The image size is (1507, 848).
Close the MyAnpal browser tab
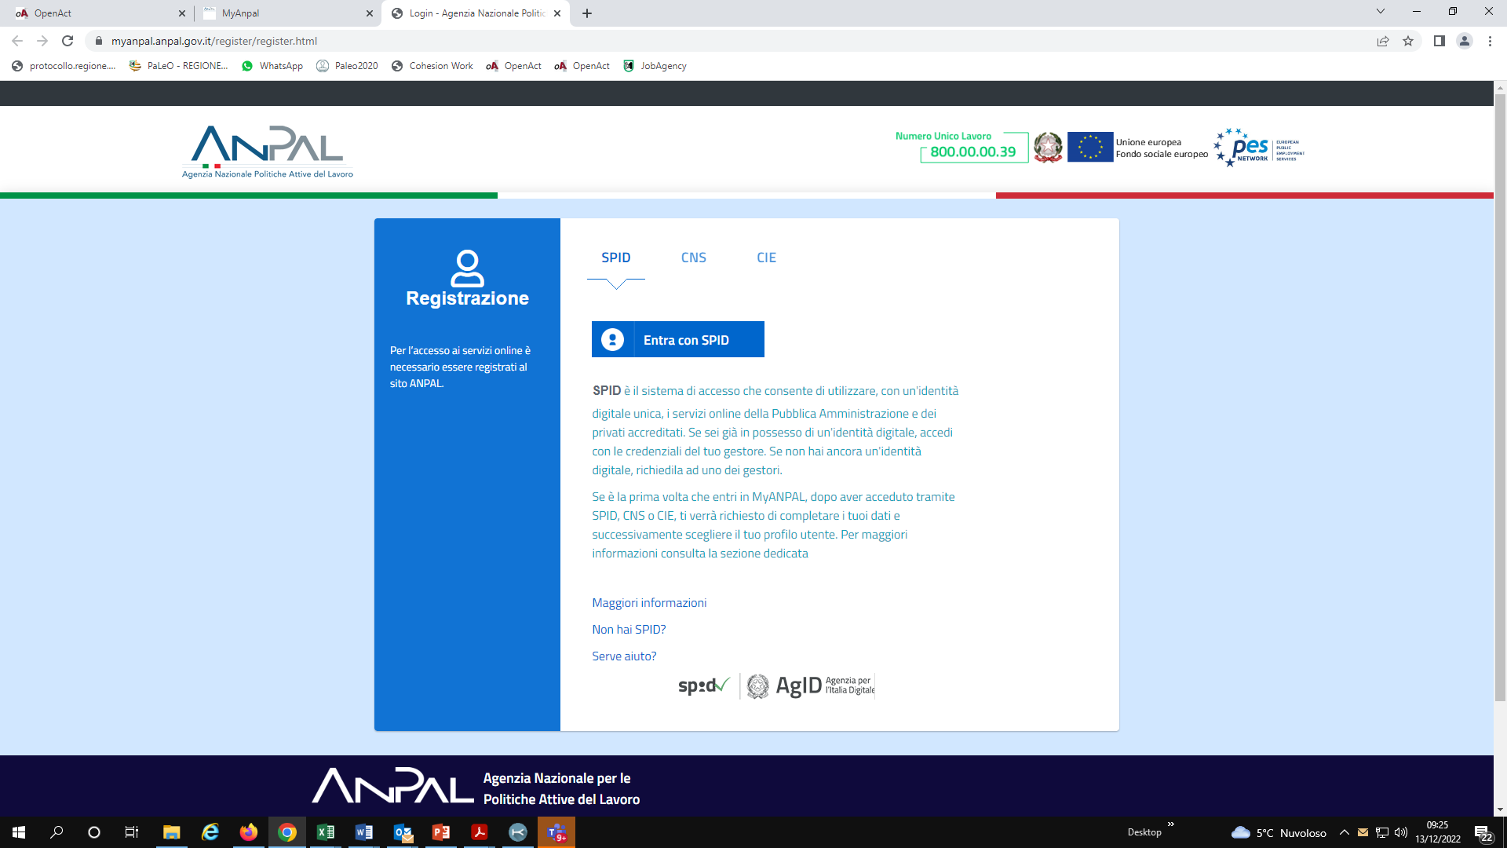tap(370, 13)
